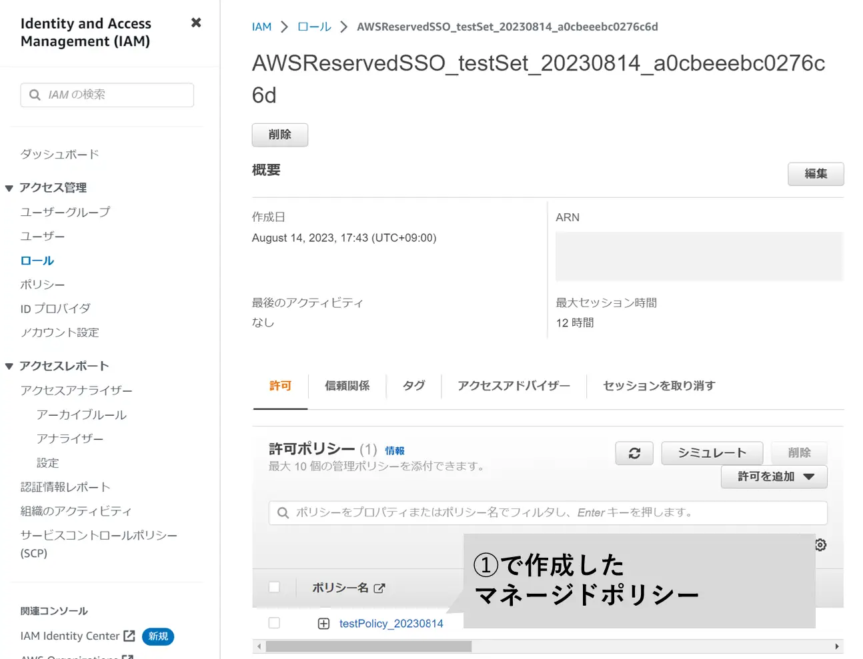Image resolution: width=863 pixels, height=659 pixels.
Task: Click the policy filter search icon
Action: [x=283, y=512]
